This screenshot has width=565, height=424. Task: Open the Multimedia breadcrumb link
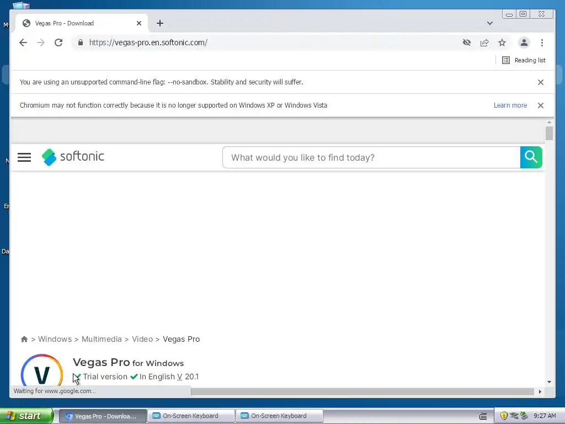click(x=102, y=339)
